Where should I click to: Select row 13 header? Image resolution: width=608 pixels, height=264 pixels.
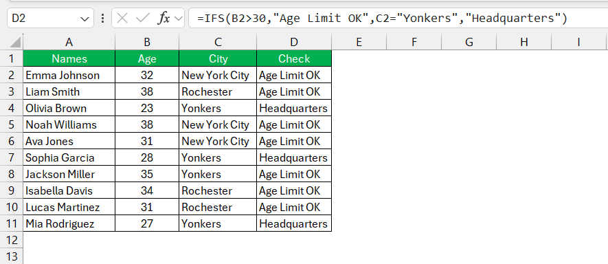(x=11, y=256)
